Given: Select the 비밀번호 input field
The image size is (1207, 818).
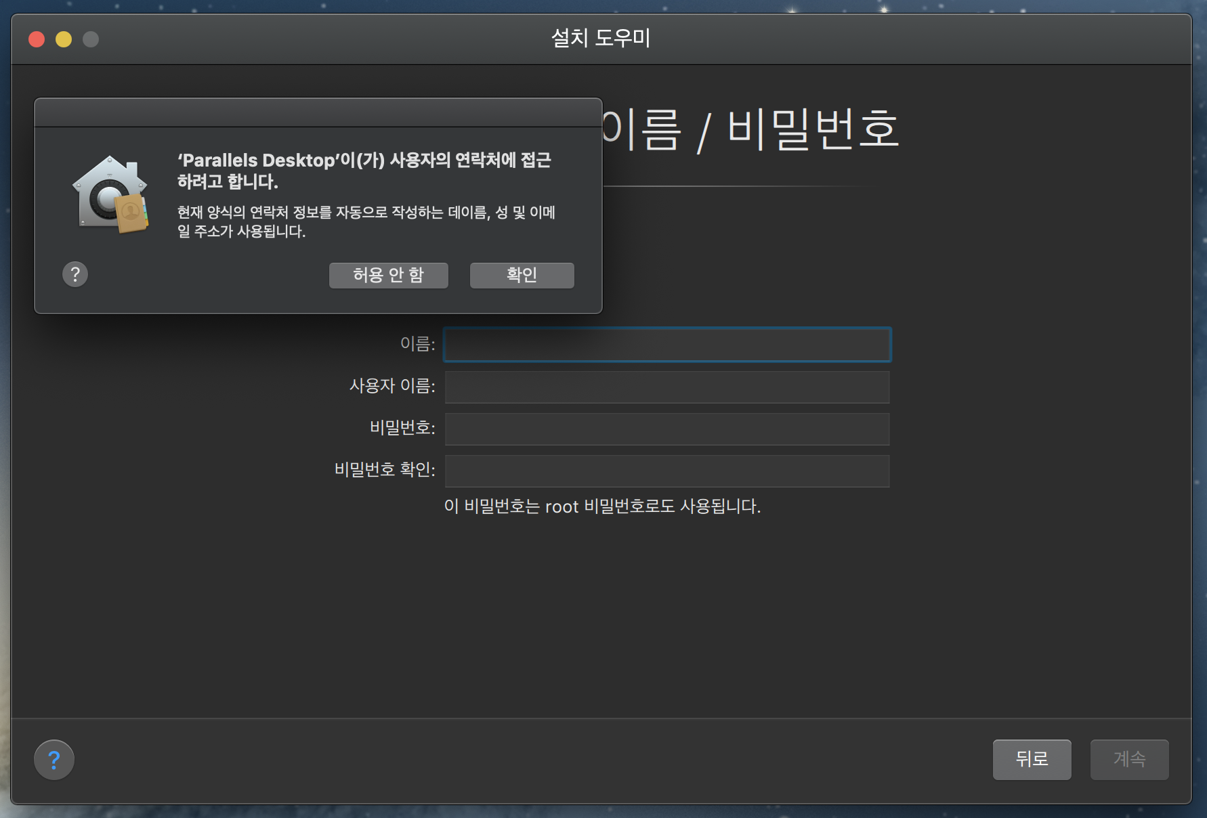Looking at the screenshot, I should [x=667, y=429].
